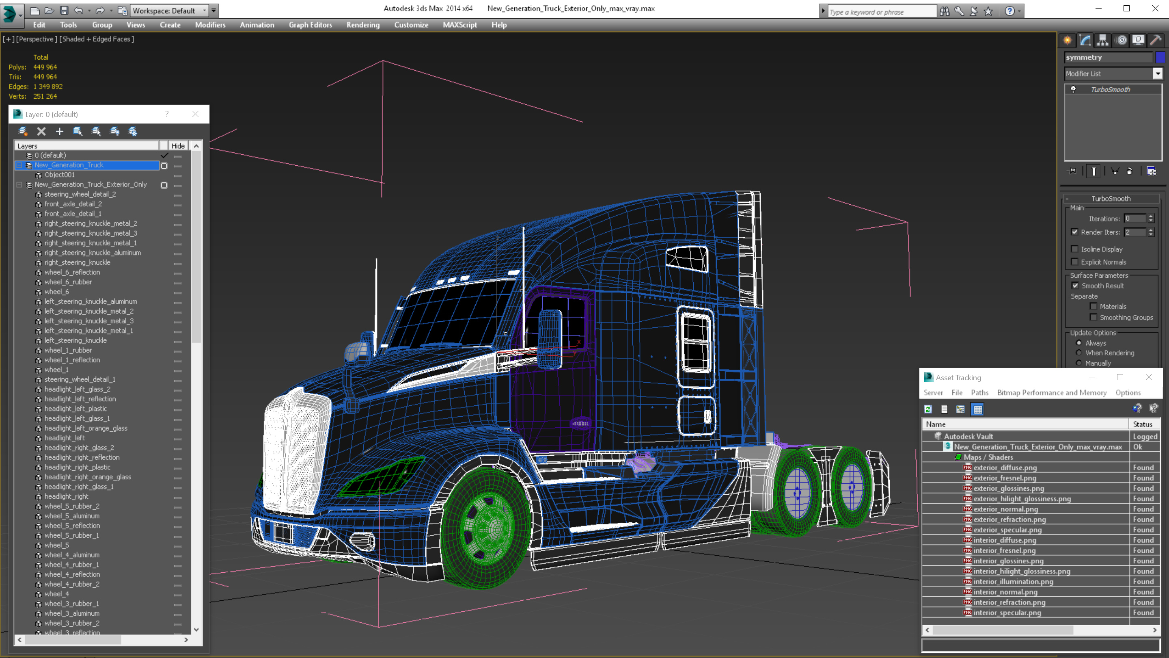The height and width of the screenshot is (658, 1169).
Task: Open the Hierarchy command panel tab
Action: [x=1102, y=41]
